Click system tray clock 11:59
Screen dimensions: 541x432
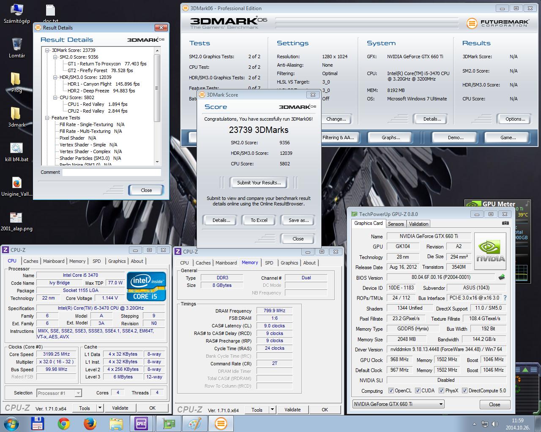coord(518,421)
